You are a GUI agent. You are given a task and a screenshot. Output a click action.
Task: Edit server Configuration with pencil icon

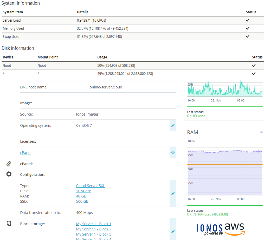coord(173,193)
